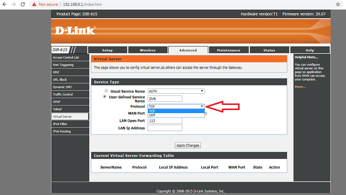
Task: Open Dynamic DNS in sidebar
Action: (70, 87)
